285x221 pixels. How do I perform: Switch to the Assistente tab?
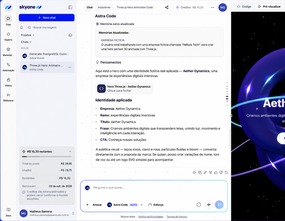click(104, 7)
